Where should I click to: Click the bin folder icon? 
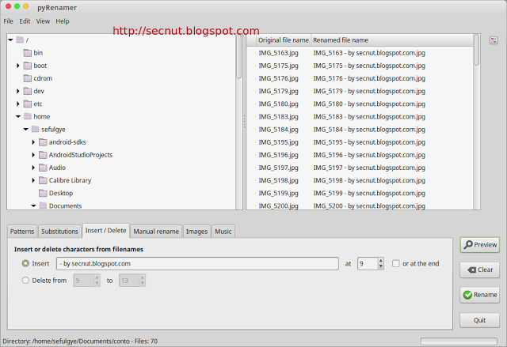tap(28, 53)
